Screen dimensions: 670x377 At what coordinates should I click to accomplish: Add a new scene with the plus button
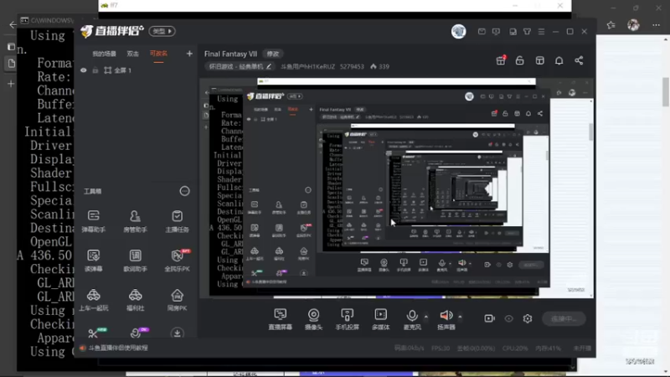(x=189, y=54)
